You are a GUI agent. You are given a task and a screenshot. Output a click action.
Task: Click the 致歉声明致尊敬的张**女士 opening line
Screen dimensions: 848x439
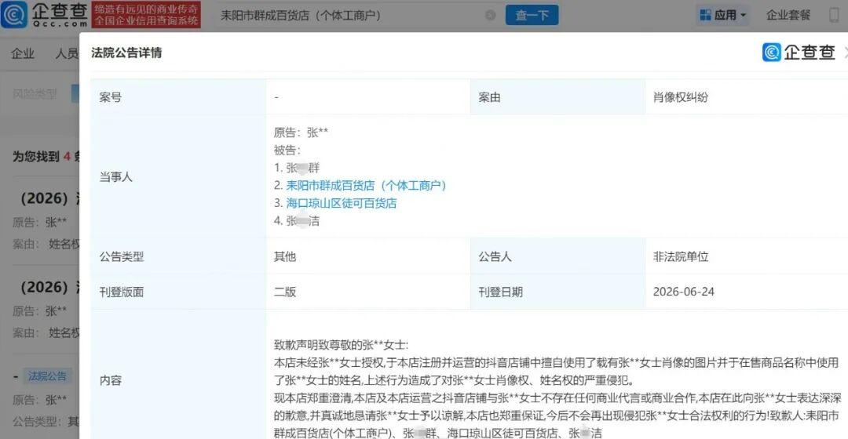342,344
